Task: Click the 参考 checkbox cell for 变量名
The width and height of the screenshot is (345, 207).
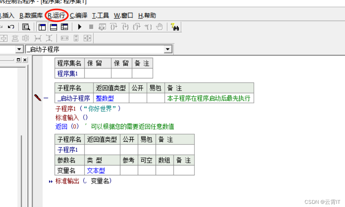Action: point(129,171)
